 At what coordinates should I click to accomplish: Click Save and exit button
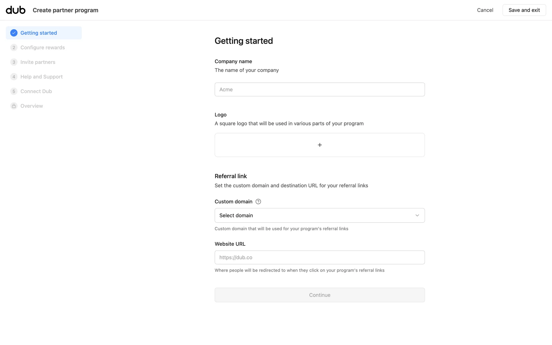pos(524,10)
